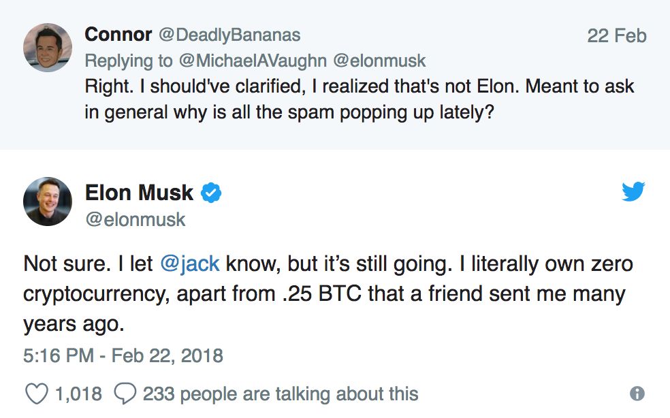Click Connor's reply text about spam
Viewport: 670px width, 418px height.
(359, 99)
